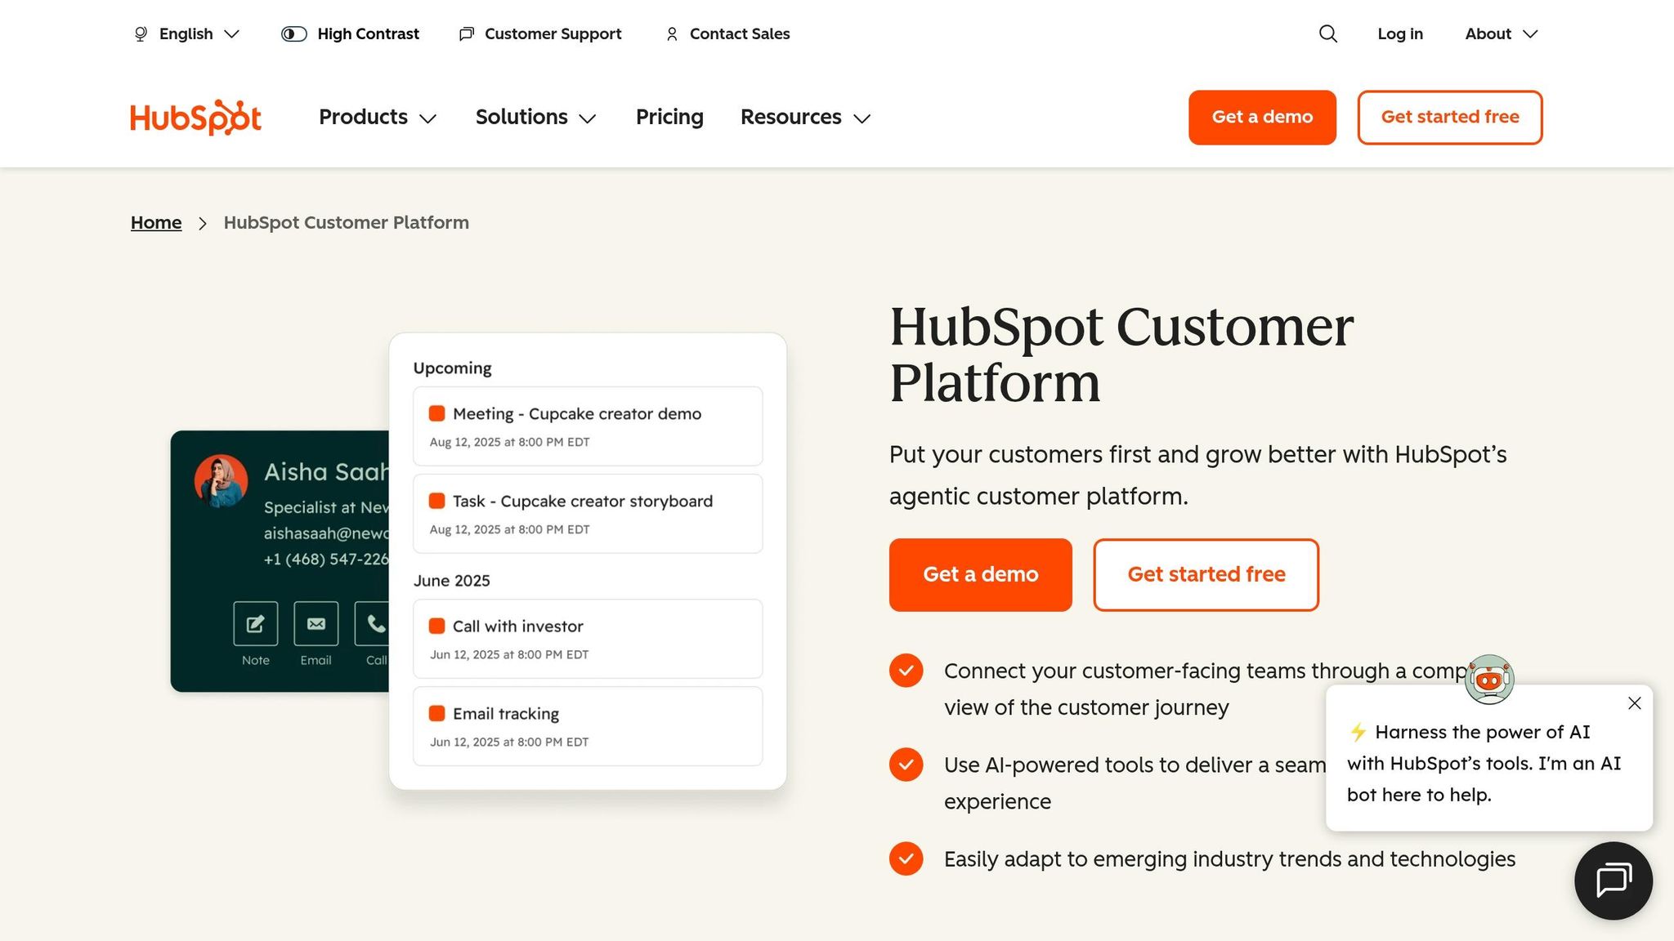Click the 'June 2025' section label
Screen dimensions: 1674x941
pos(451,580)
